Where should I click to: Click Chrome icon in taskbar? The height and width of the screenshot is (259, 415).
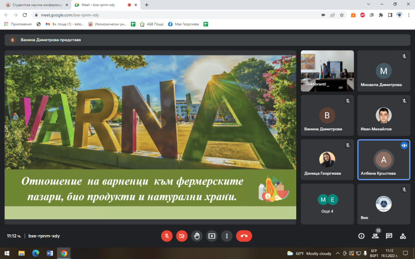[x=64, y=253]
